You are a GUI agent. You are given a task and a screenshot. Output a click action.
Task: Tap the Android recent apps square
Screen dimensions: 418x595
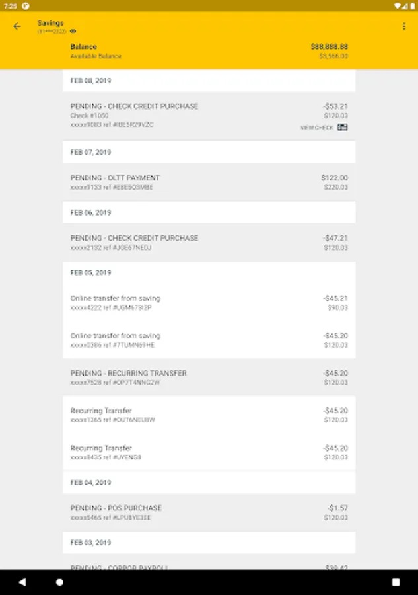coord(396,582)
